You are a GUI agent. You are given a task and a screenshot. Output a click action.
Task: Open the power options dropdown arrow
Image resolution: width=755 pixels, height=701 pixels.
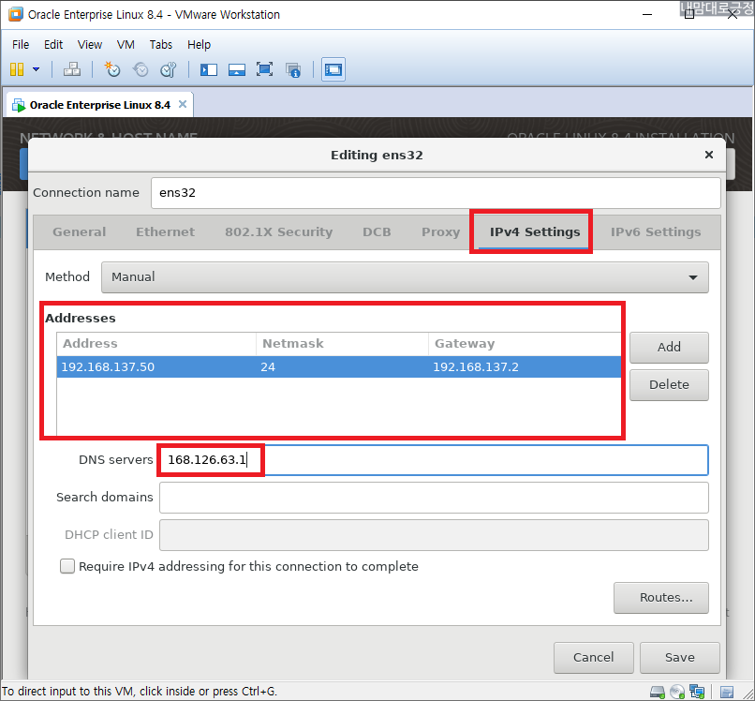point(37,69)
